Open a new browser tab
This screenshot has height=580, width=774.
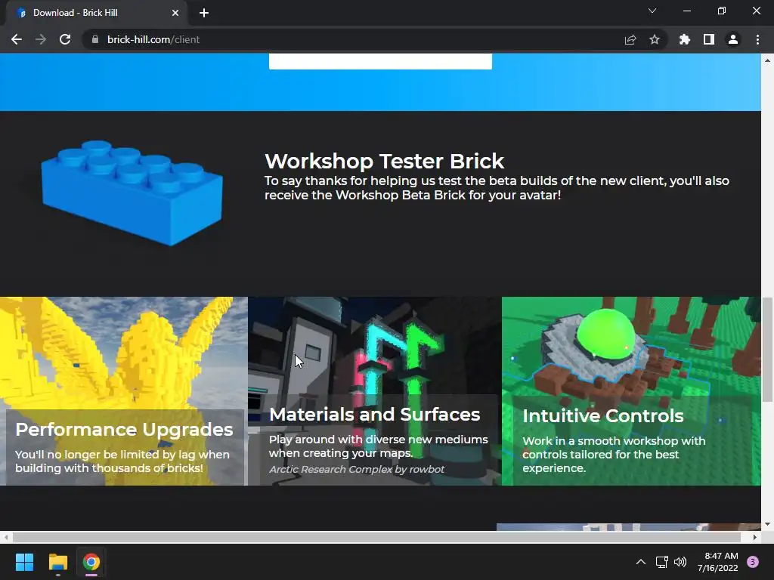coord(204,13)
